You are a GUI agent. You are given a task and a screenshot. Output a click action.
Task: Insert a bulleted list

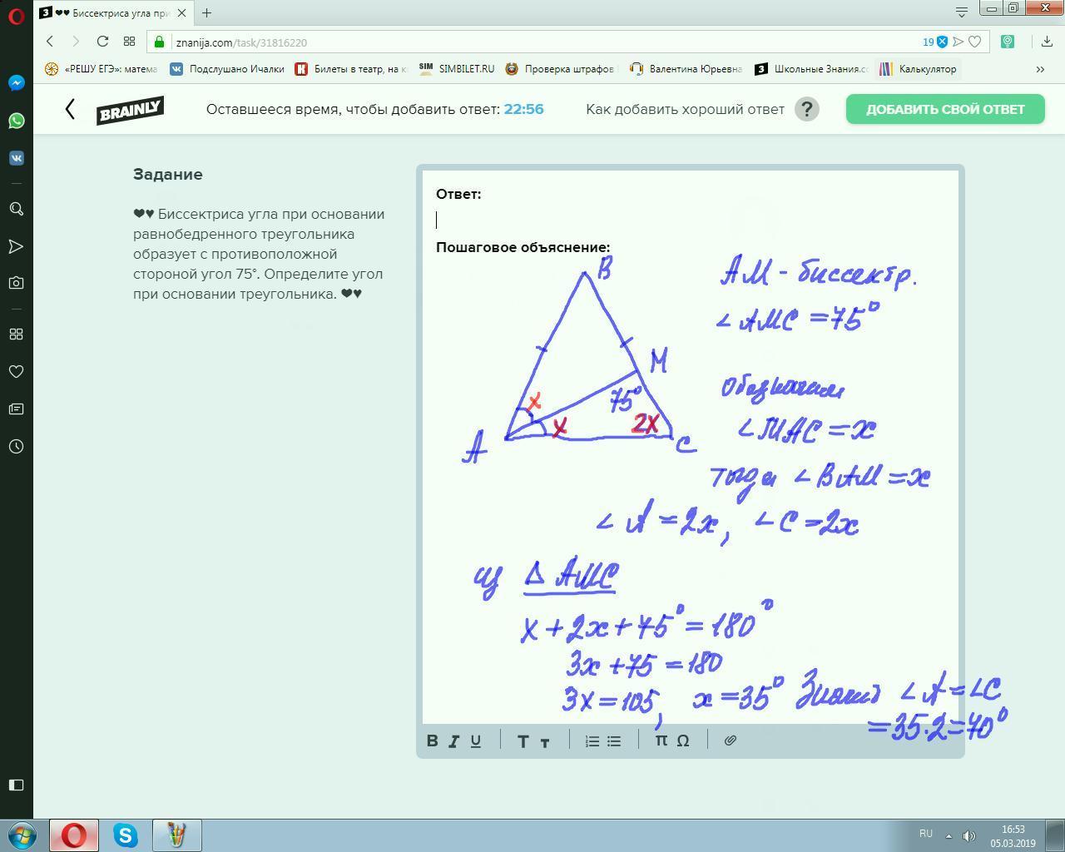coord(614,741)
